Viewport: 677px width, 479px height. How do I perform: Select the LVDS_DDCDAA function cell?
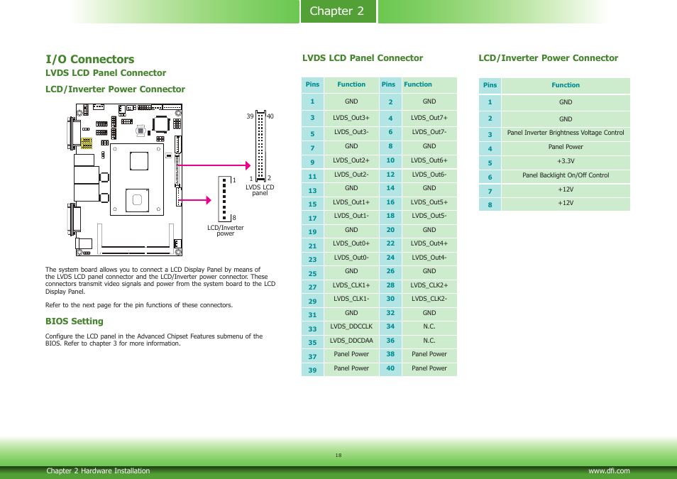coord(351,341)
